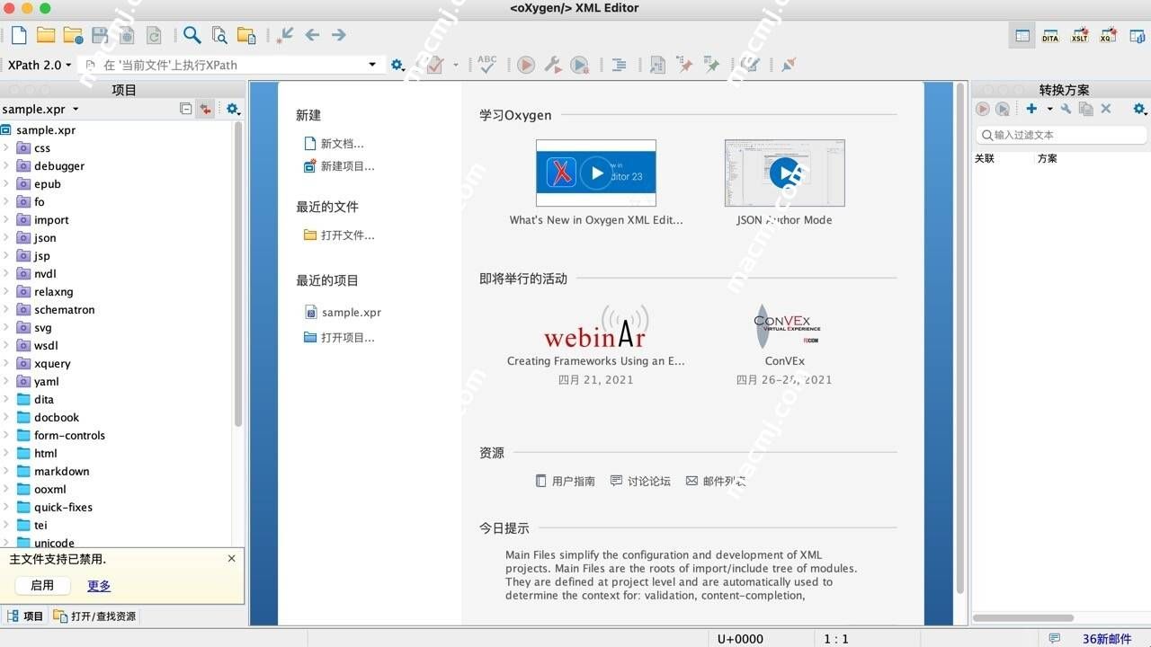Switch to the XSLT Debugger perspective

tap(1079, 36)
